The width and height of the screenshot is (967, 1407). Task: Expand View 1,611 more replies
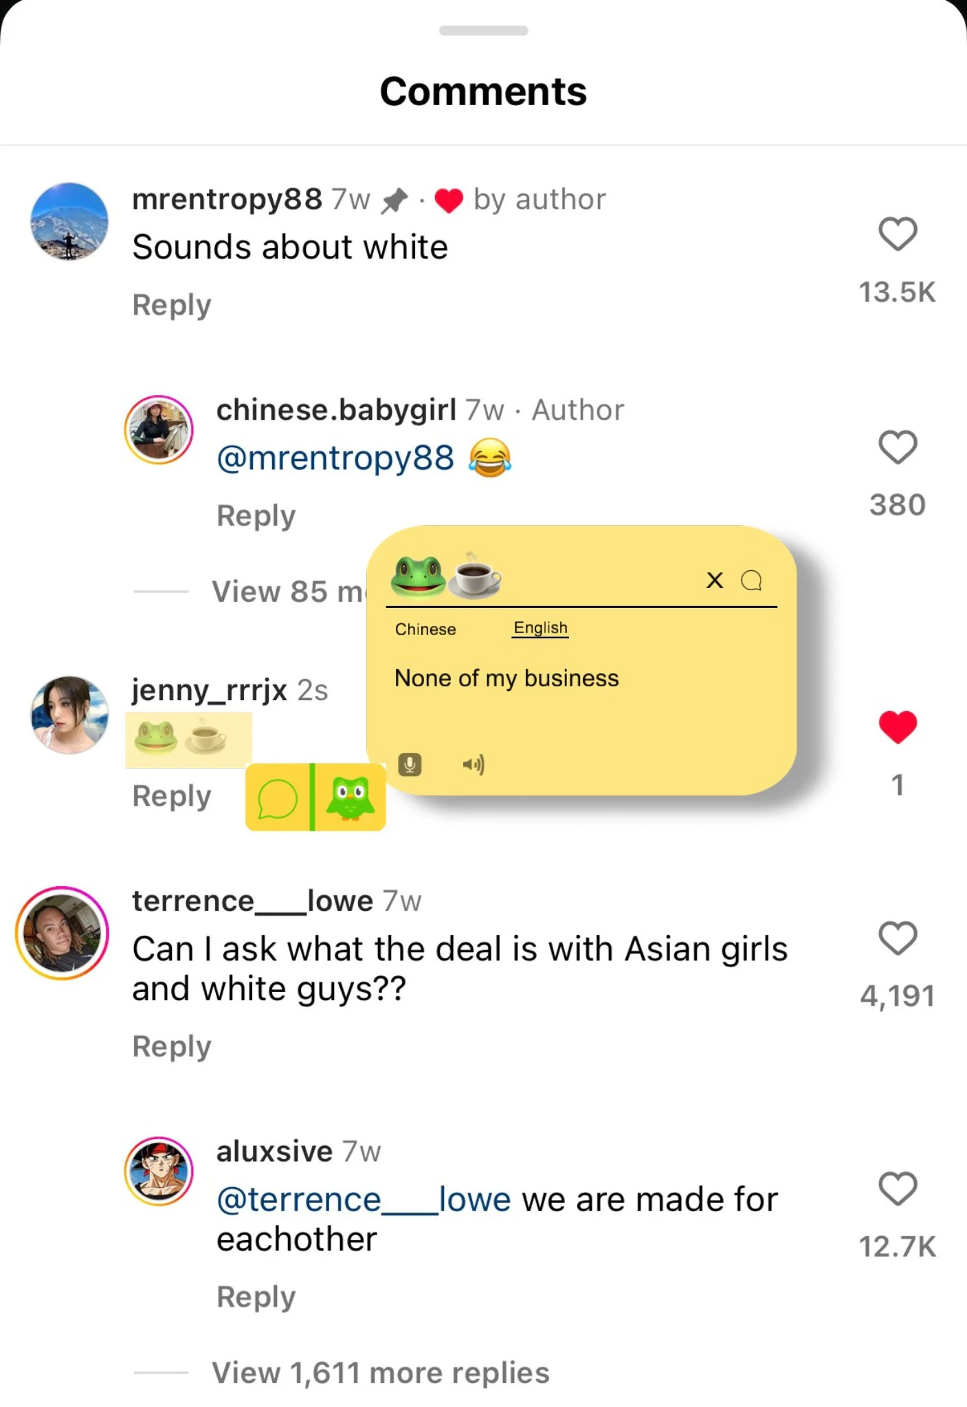(381, 1373)
